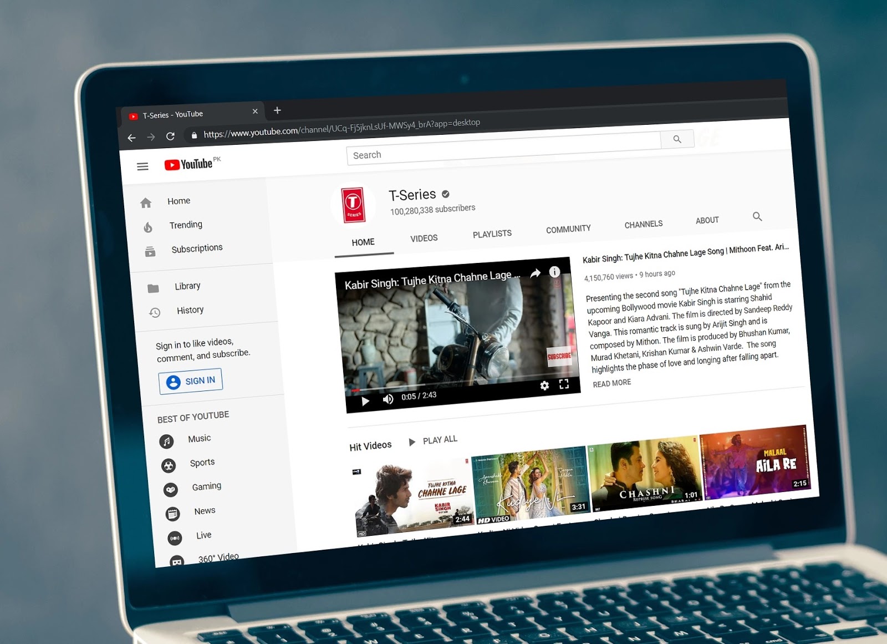
Task: Click the T-Series channel avatar
Action: (x=353, y=205)
